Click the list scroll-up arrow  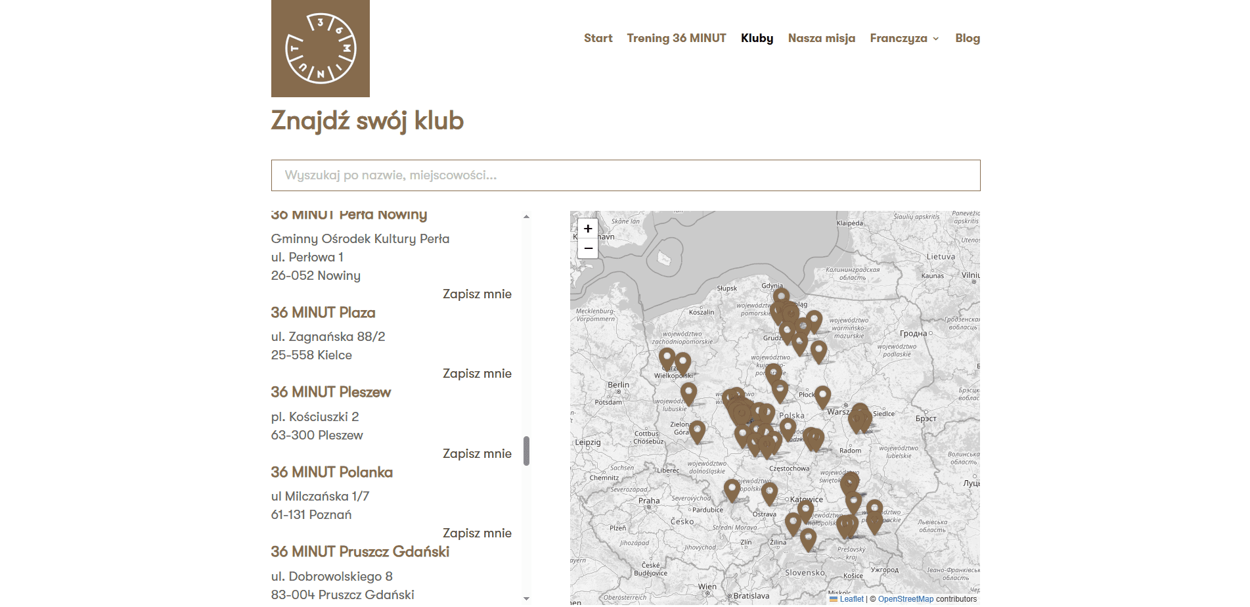pyautogui.click(x=526, y=216)
